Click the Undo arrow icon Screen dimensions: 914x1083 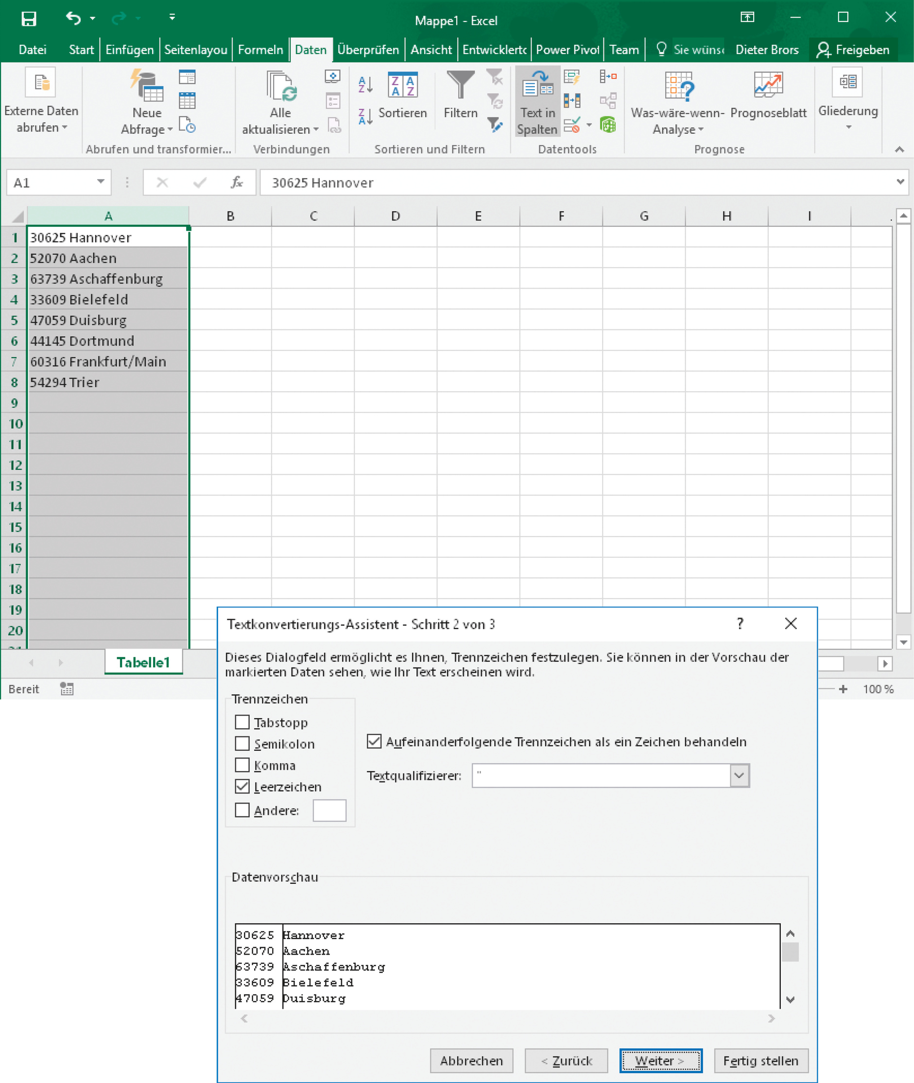(73, 18)
